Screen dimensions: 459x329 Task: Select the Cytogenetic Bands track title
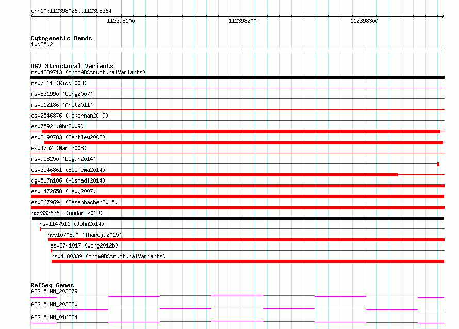point(61,38)
